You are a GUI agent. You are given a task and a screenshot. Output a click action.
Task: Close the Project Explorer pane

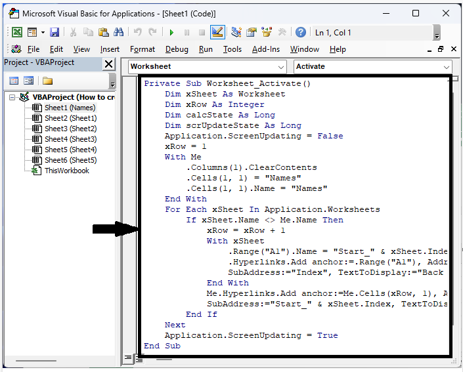108,64
